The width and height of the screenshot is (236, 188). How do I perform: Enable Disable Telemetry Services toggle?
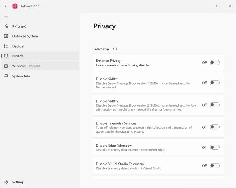(x=215, y=127)
